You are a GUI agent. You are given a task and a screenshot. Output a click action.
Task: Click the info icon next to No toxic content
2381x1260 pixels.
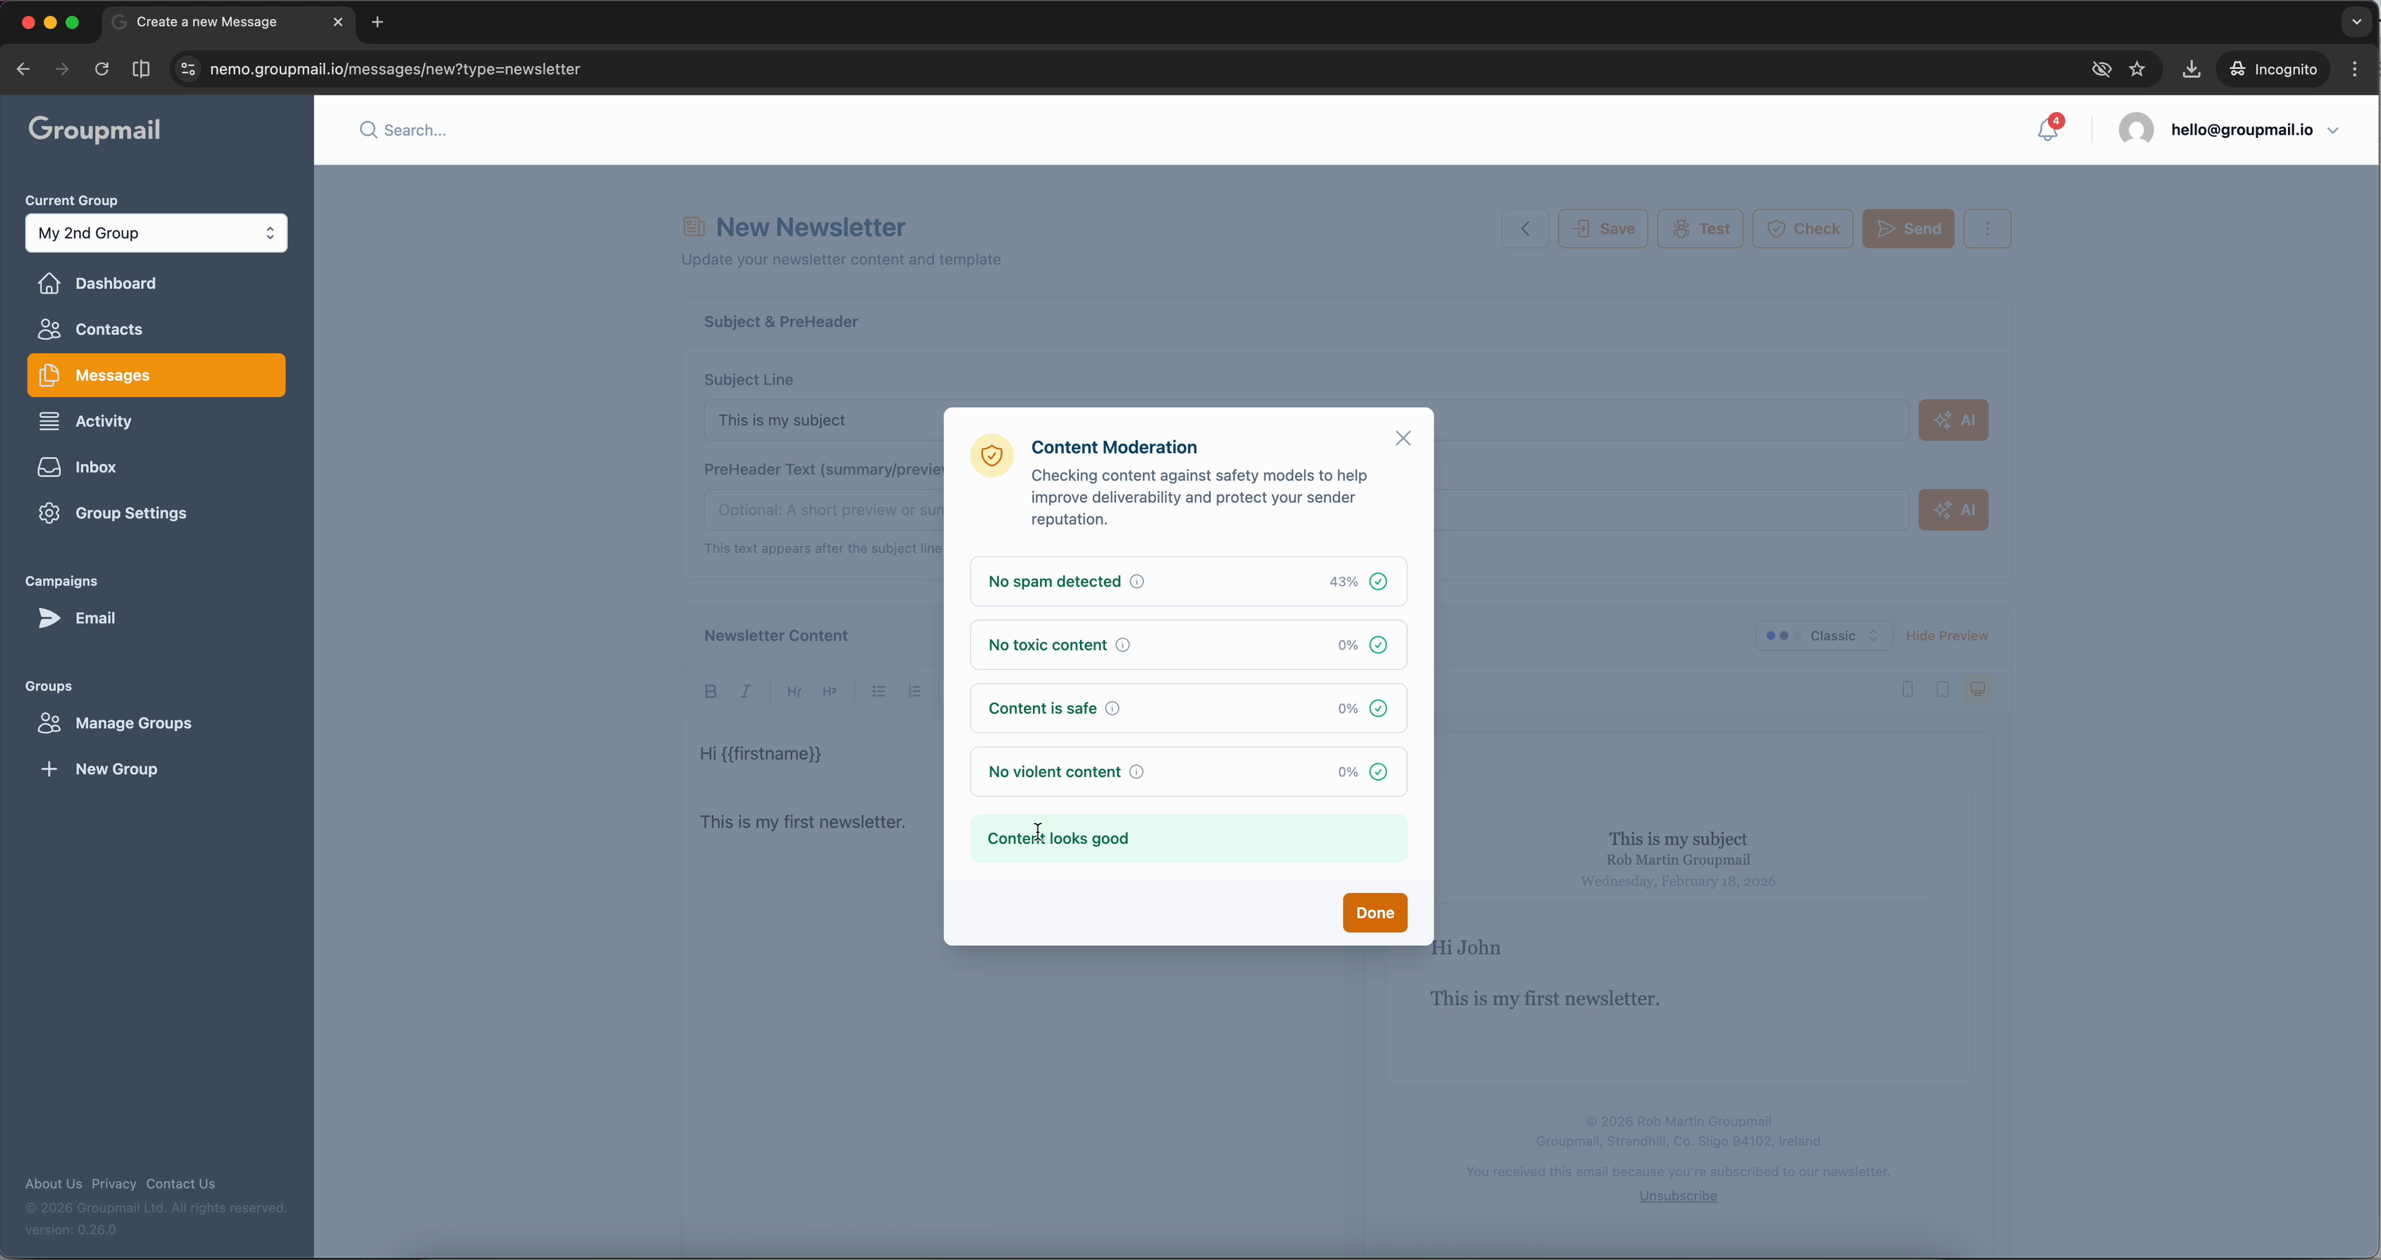tap(1122, 645)
